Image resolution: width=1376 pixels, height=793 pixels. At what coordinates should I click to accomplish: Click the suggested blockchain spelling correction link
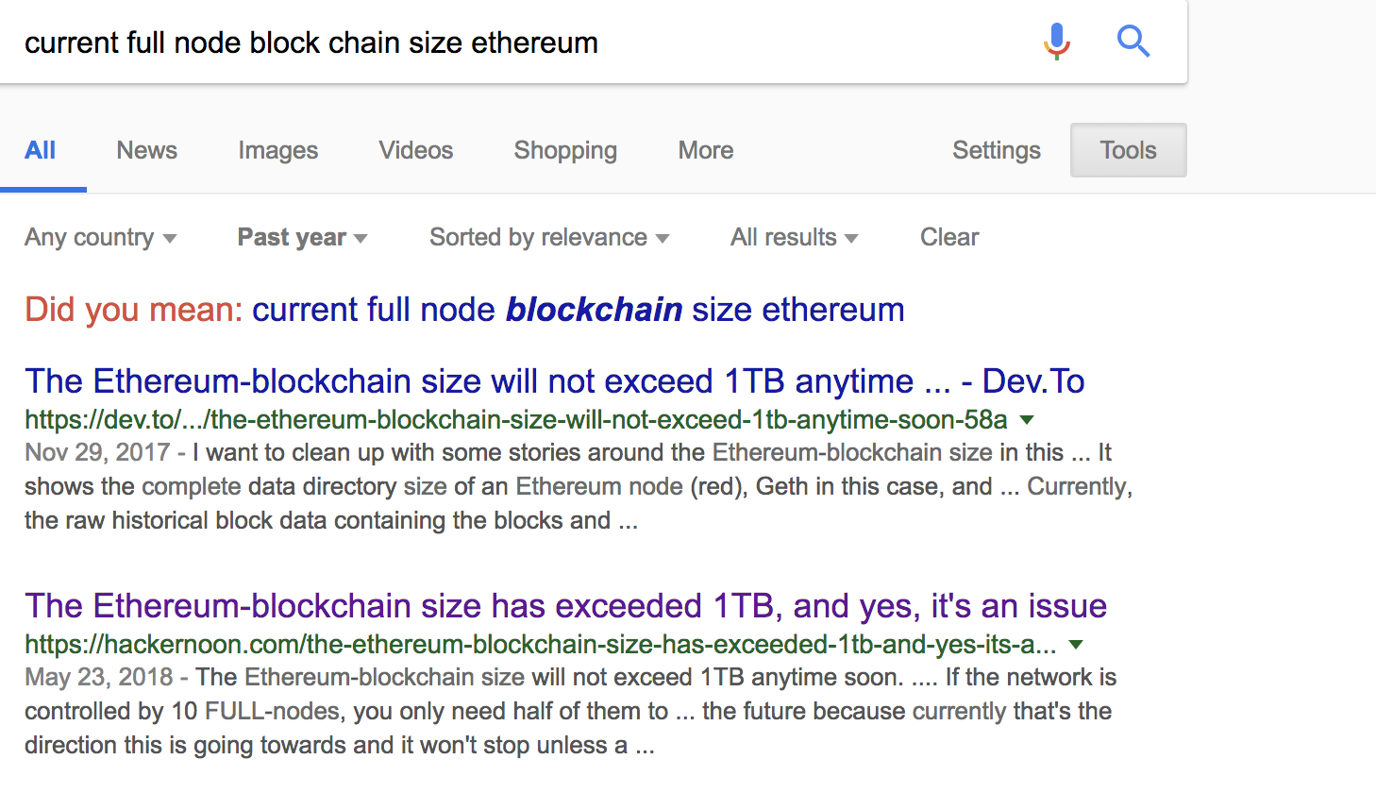[x=578, y=310]
